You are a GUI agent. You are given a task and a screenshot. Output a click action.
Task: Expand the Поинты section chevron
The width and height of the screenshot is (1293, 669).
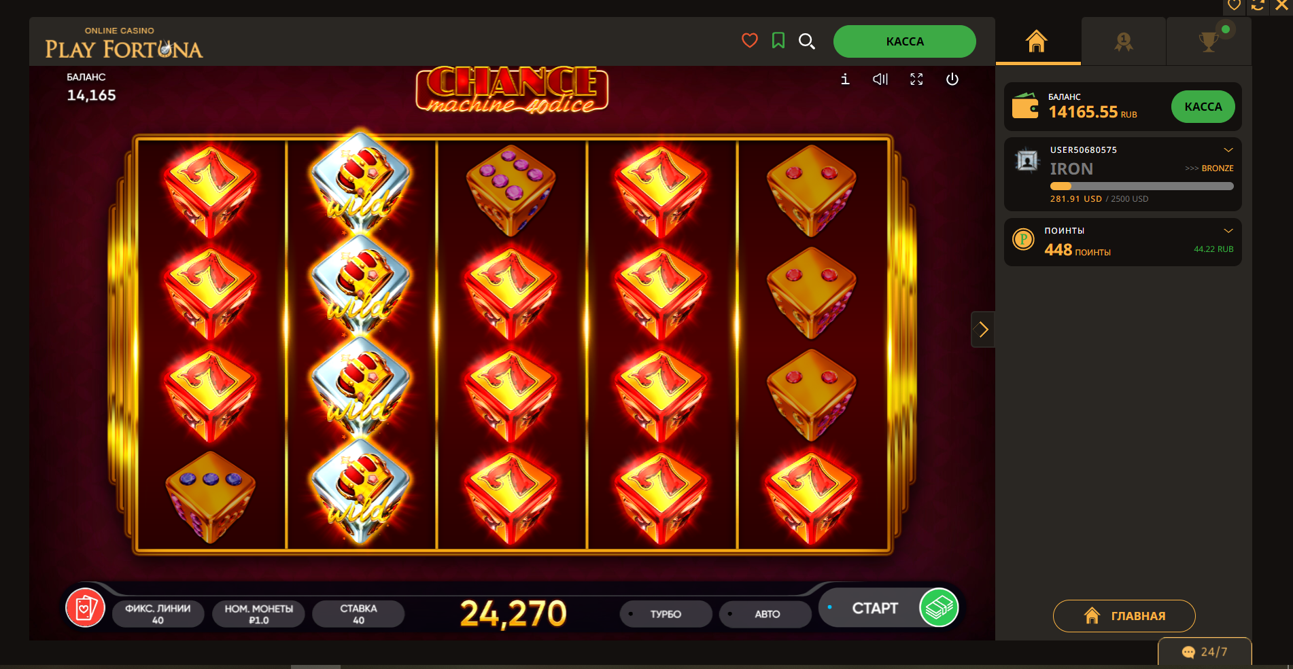coord(1228,231)
